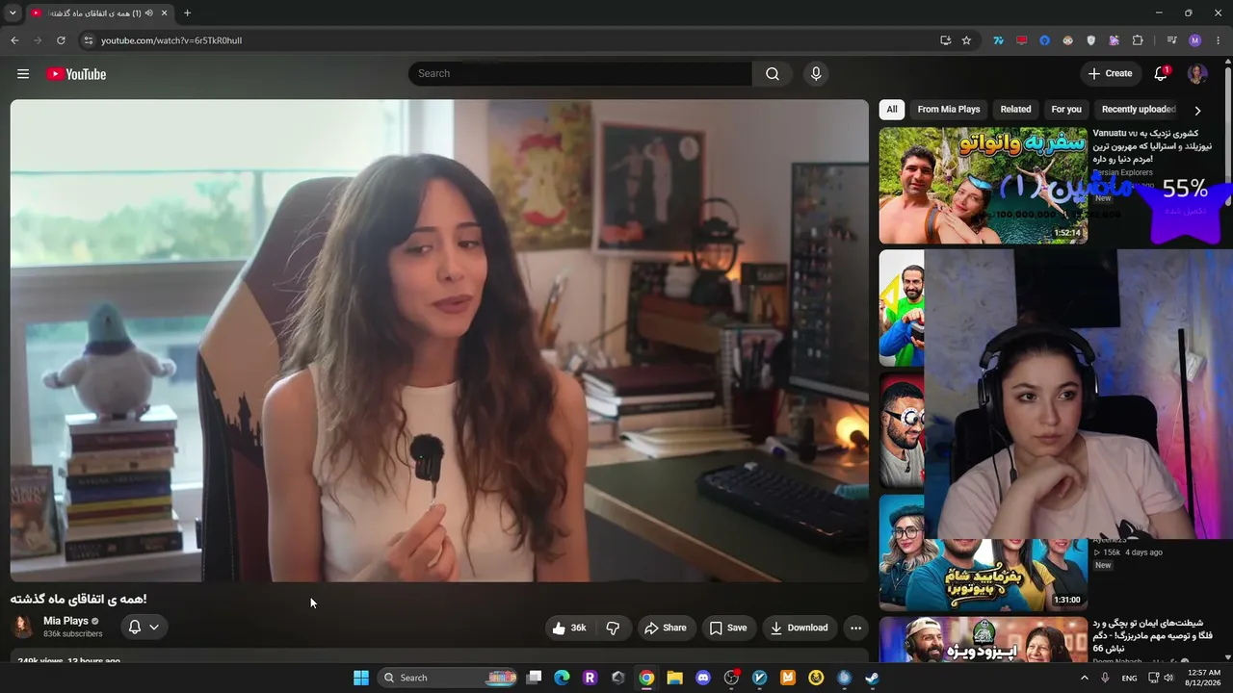Focus the YouTube search box

(x=580, y=74)
